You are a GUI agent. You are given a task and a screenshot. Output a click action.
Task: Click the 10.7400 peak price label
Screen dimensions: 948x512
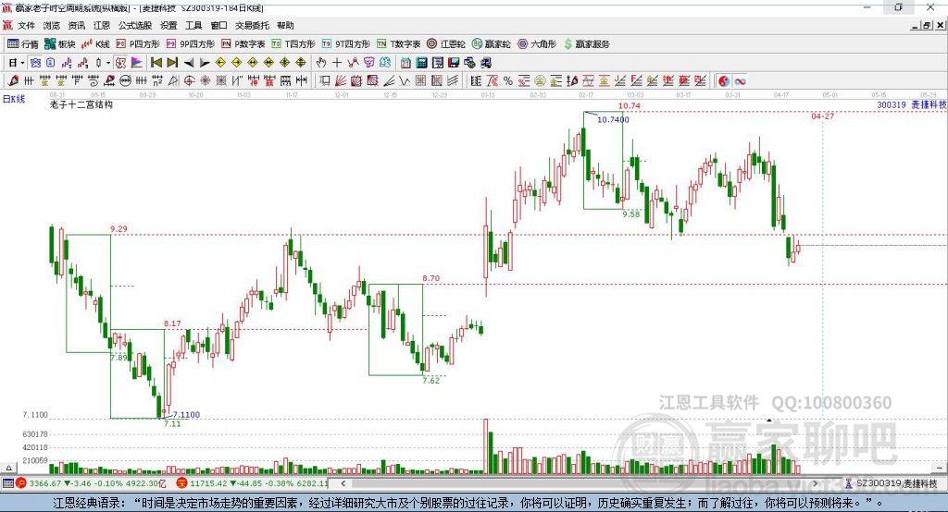(x=613, y=119)
